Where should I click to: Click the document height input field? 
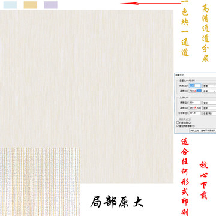point(195,108)
